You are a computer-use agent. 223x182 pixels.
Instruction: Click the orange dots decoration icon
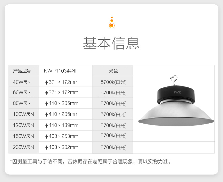(x=112, y=23)
